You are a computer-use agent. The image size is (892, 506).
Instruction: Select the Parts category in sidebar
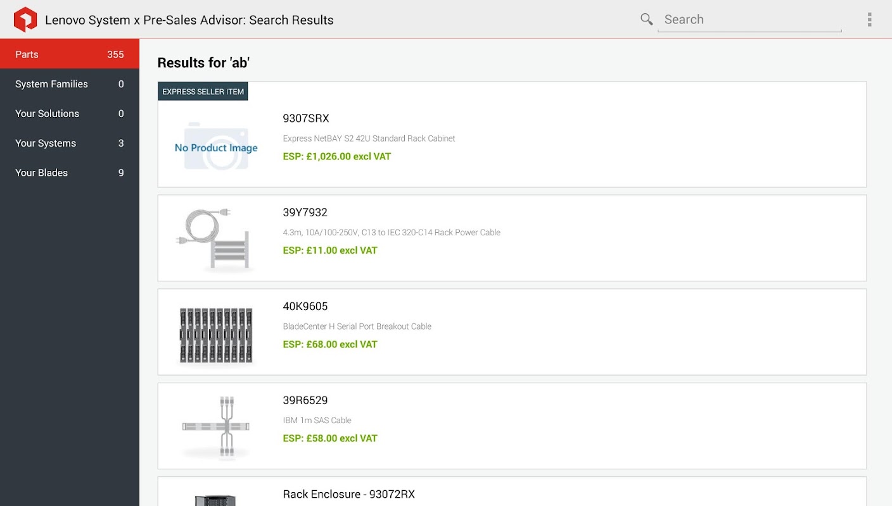pyautogui.click(x=70, y=54)
